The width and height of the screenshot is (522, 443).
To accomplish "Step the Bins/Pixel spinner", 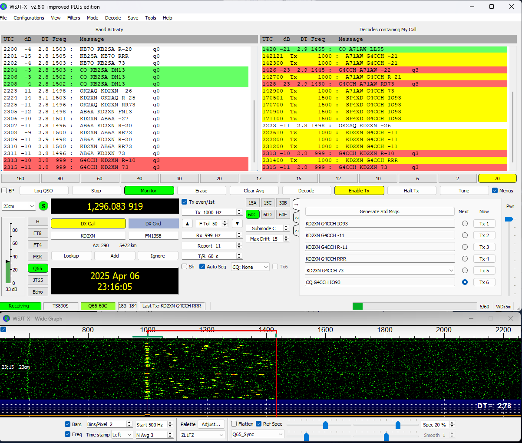I will pyautogui.click(x=129, y=424).
